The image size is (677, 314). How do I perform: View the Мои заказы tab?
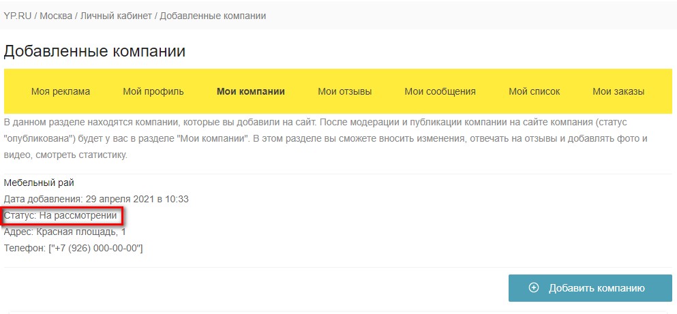pyautogui.click(x=618, y=91)
